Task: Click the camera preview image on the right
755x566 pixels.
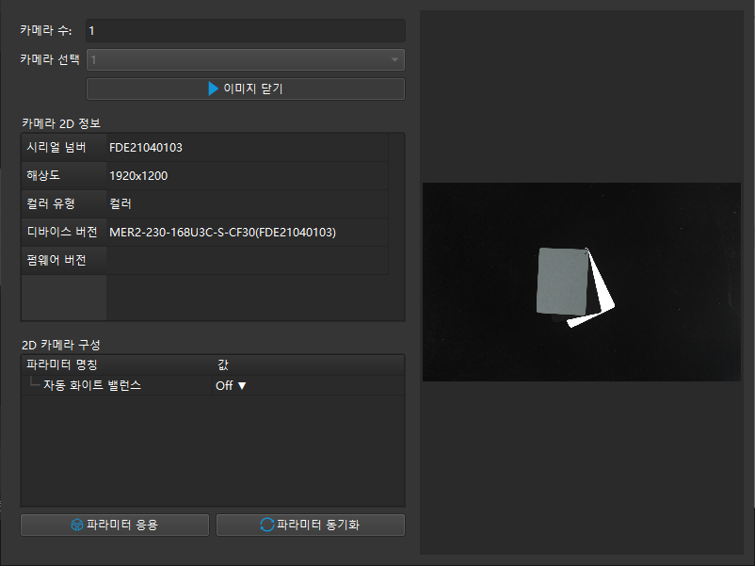Action: pos(582,282)
